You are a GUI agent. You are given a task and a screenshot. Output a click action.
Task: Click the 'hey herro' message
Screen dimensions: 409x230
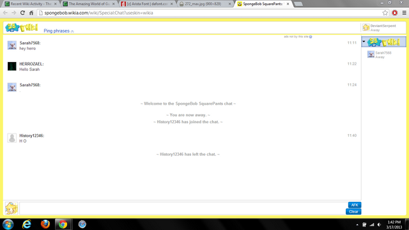click(x=27, y=49)
